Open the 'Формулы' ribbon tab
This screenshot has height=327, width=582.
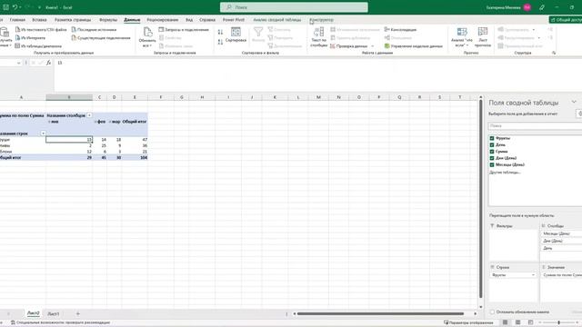[x=108, y=20]
